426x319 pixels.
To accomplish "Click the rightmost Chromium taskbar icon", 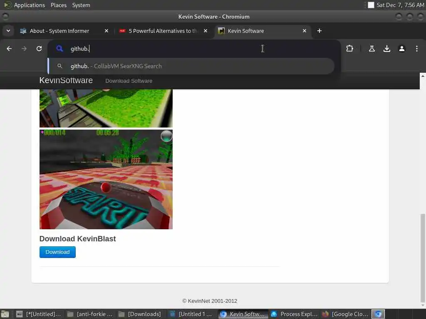I will click(x=378, y=314).
